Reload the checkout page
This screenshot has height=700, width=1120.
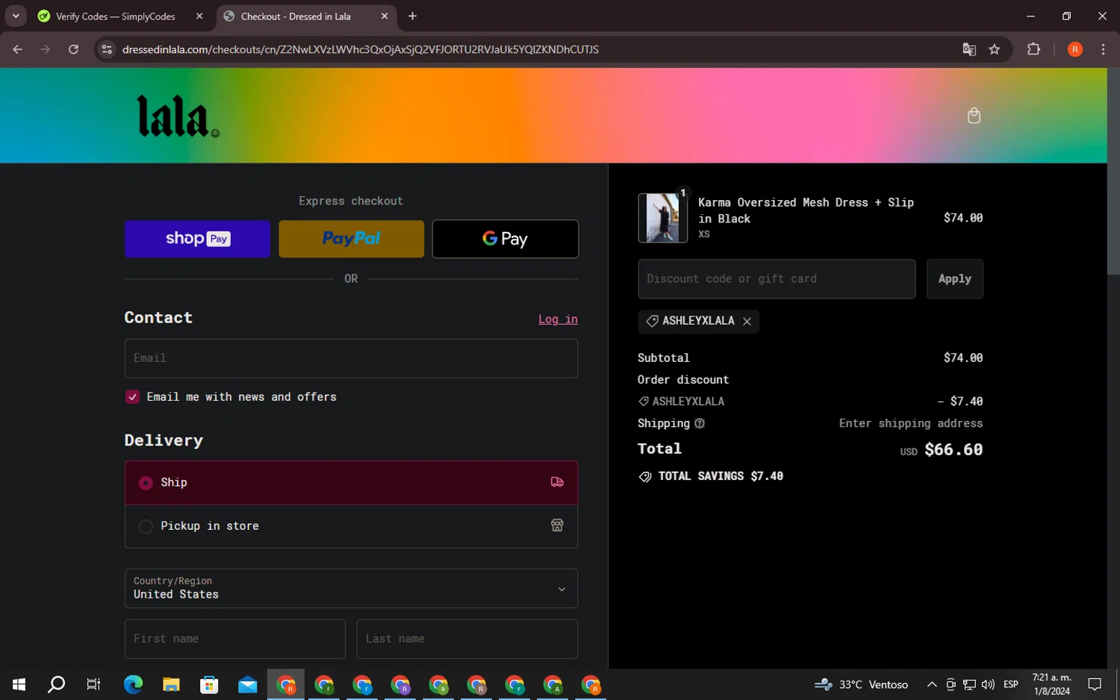click(73, 49)
